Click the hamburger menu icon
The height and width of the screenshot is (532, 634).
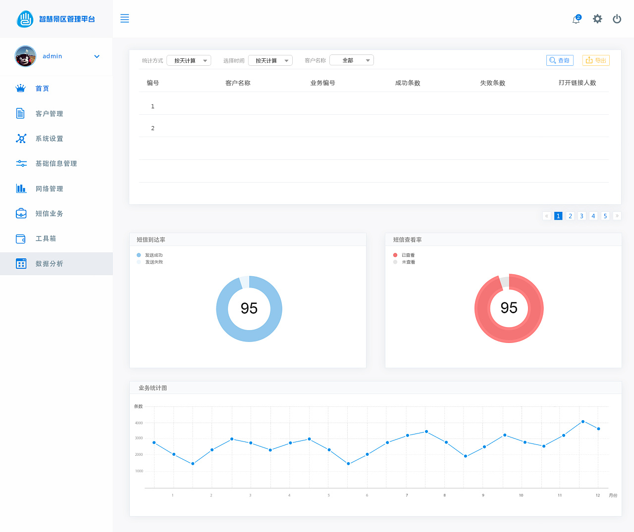pyautogui.click(x=125, y=18)
